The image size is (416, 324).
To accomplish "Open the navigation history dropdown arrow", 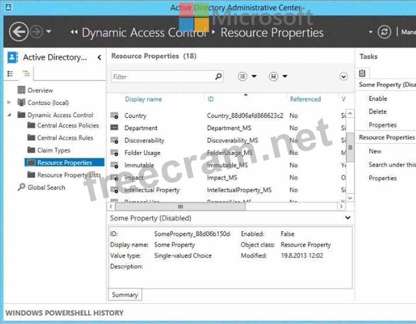I will point(49,32).
